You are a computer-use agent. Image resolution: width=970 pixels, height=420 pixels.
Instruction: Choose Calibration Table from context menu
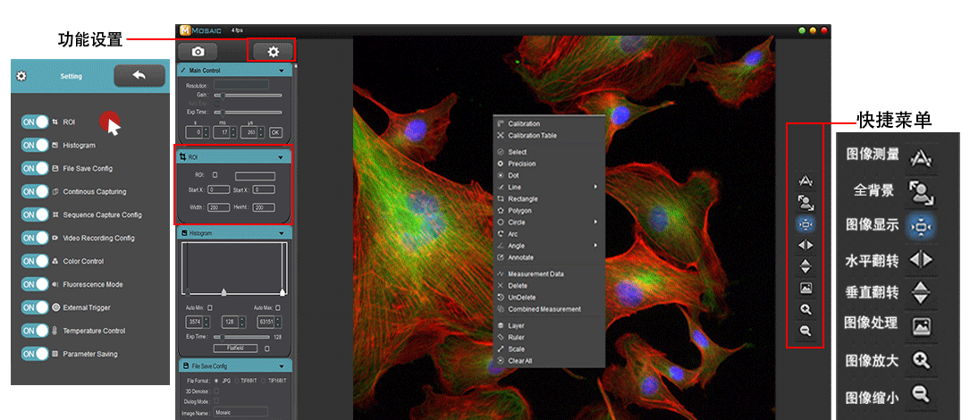click(x=532, y=136)
